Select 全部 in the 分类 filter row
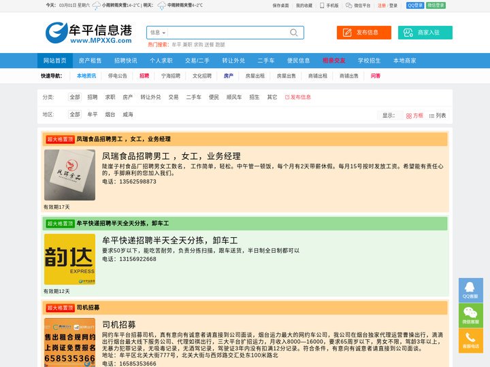490x367 pixels. [x=75, y=97]
